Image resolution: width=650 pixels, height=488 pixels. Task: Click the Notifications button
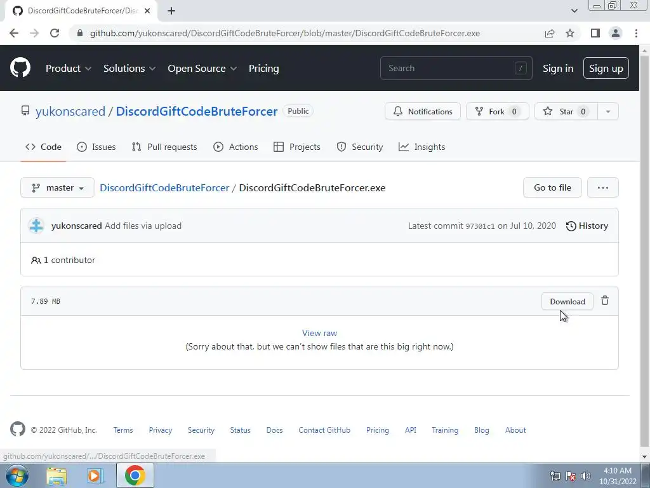point(422,111)
